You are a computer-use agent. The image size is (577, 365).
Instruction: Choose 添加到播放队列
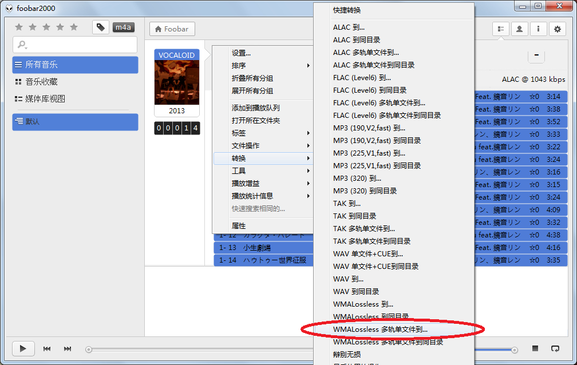coord(263,108)
